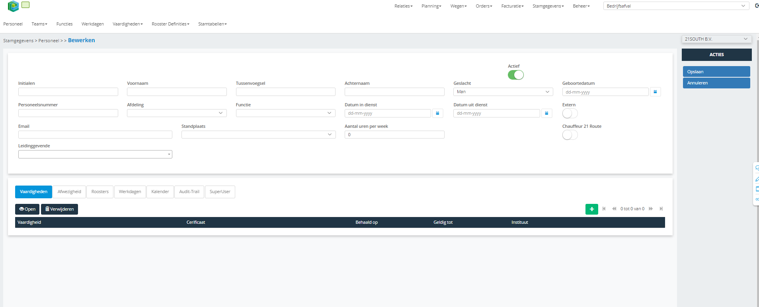
Task: Switch to the Kalender tab
Action: [160, 192]
